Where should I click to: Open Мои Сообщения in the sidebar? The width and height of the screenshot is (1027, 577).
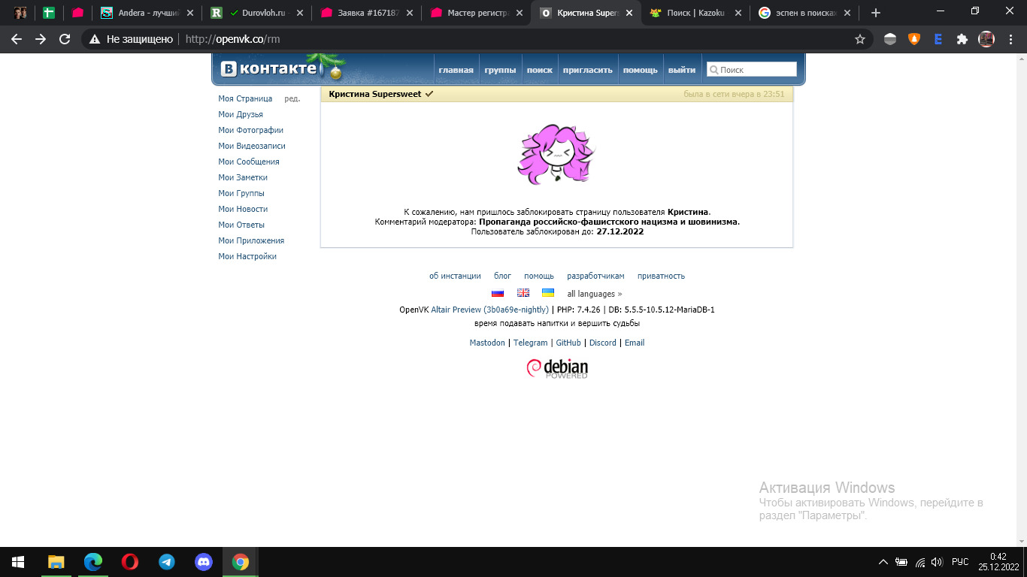249,162
